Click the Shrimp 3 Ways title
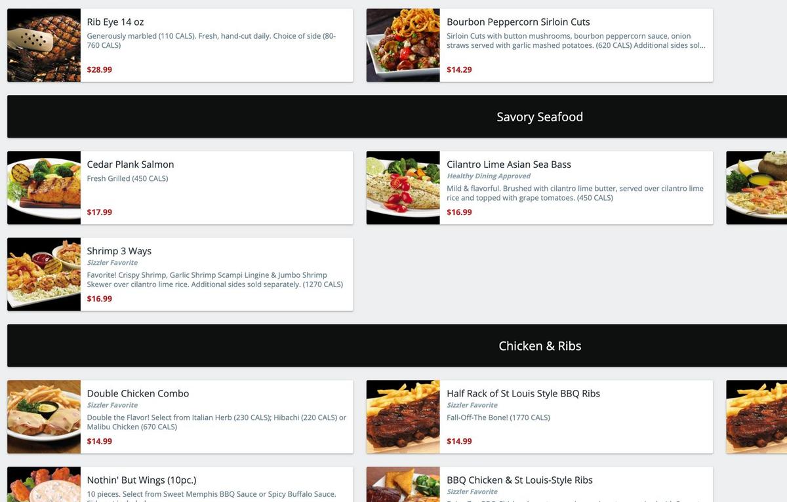Screen dimensions: 787x502 pos(119,251)
